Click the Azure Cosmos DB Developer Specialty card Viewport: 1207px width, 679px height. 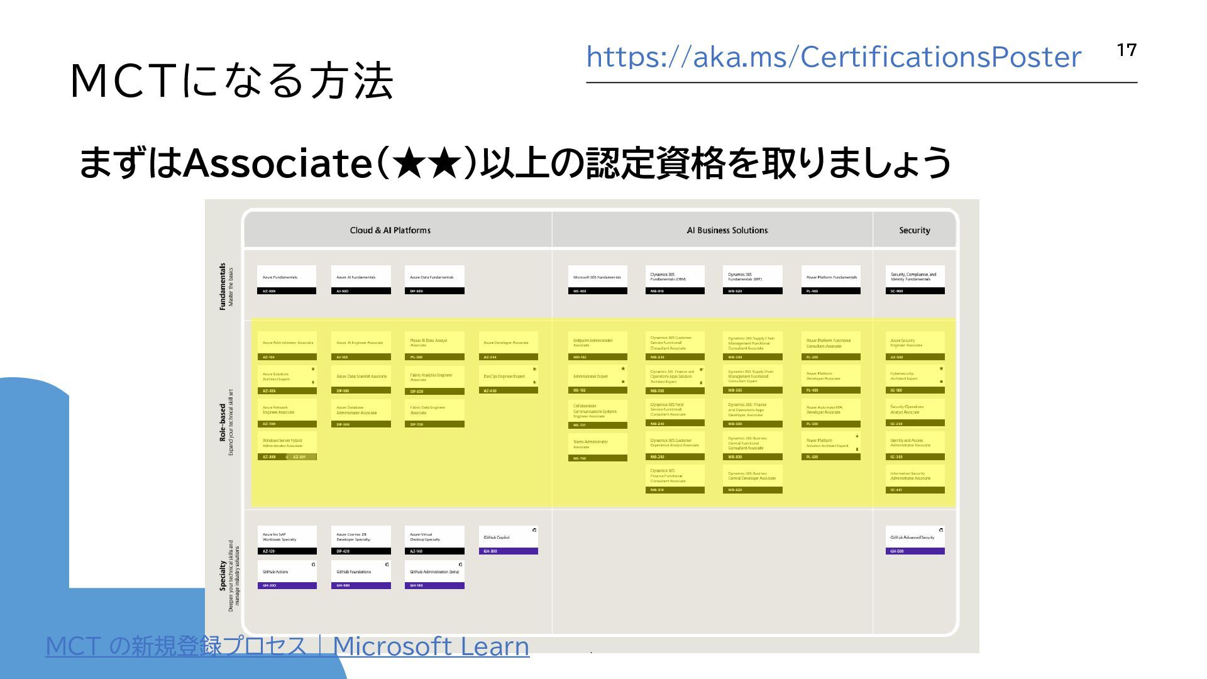[361, 539]
